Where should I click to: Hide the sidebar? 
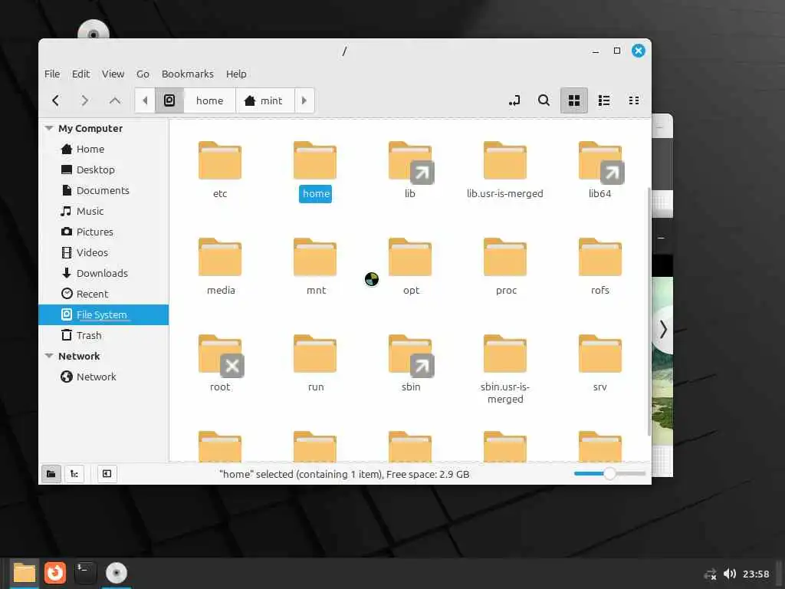pyautogui.click(x=107, y=474)
